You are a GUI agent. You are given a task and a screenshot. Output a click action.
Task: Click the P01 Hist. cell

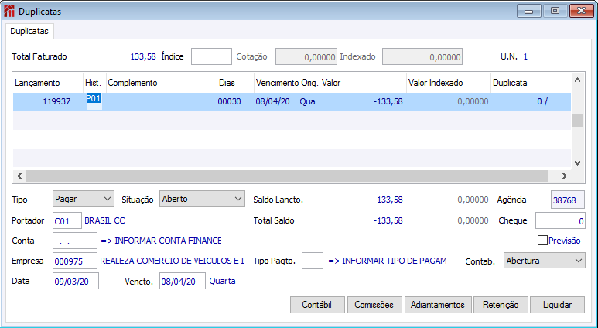tap(94, 102)
